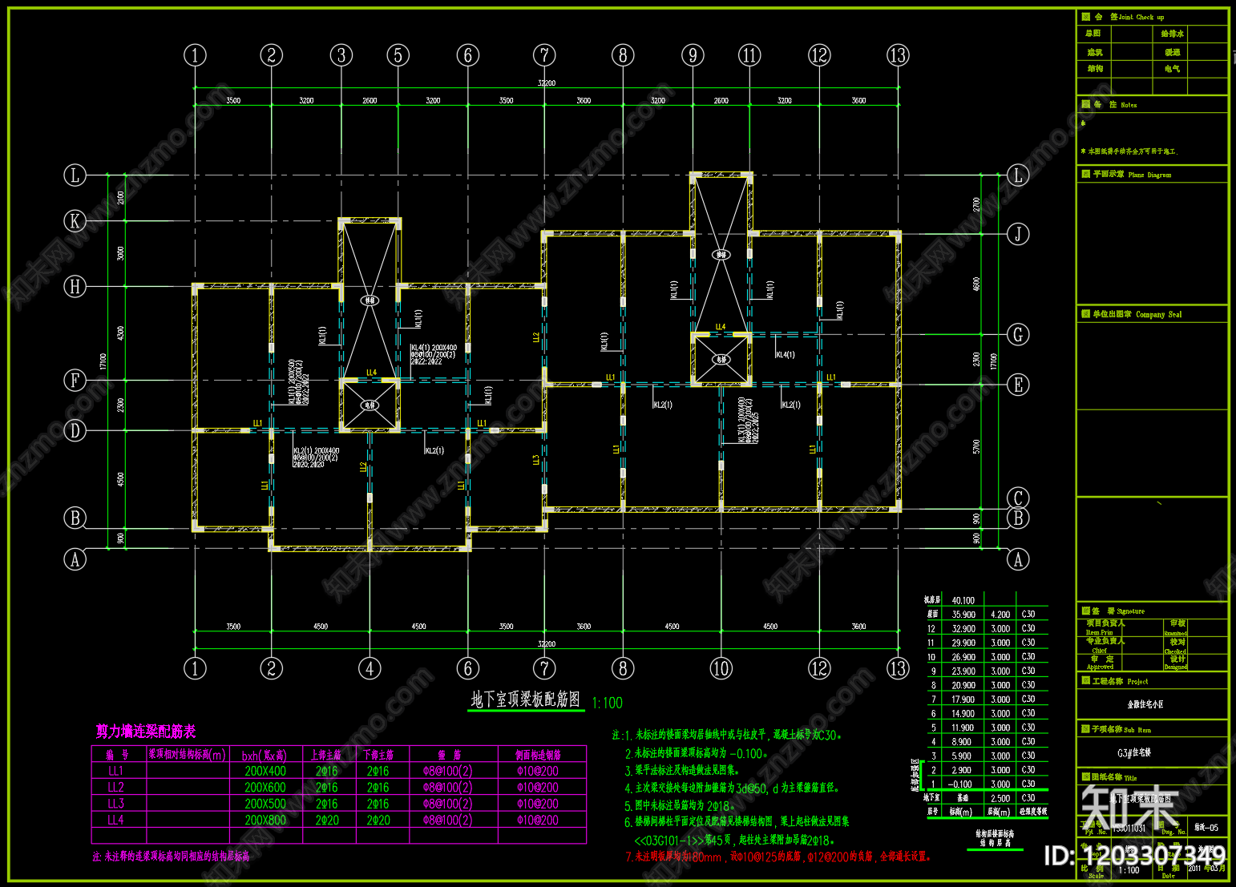1236x887 pixels.
Task: Click the 下部主筋 column header
Action: pyautogui.click(x=378, y=755)
